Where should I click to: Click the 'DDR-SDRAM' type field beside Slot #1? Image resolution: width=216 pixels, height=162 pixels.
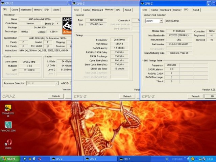(191, 21)
